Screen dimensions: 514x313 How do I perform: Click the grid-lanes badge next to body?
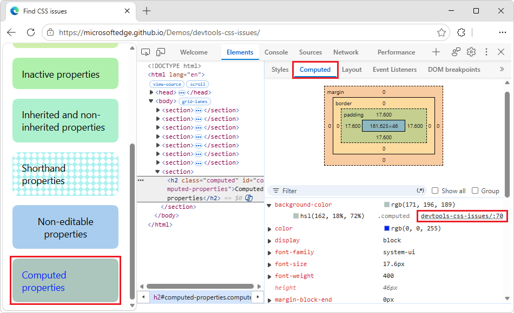[195, 101]
